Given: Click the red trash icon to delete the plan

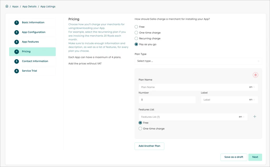Looking at the screenshot, I should (255, 75).
